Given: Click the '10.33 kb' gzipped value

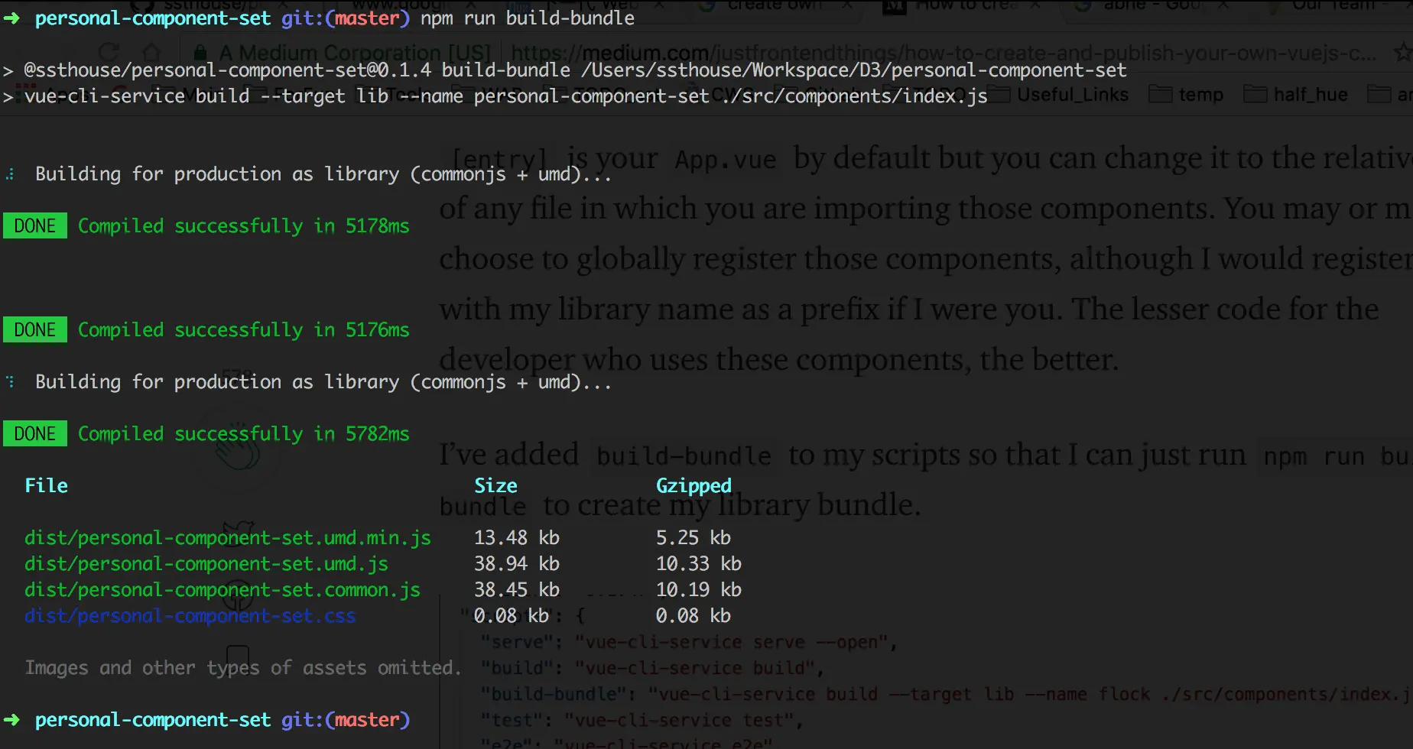Looking at the screenshot, I should pos(699,564).
